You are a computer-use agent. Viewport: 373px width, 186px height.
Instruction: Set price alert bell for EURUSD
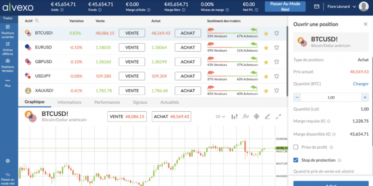[x=276, y=47]
